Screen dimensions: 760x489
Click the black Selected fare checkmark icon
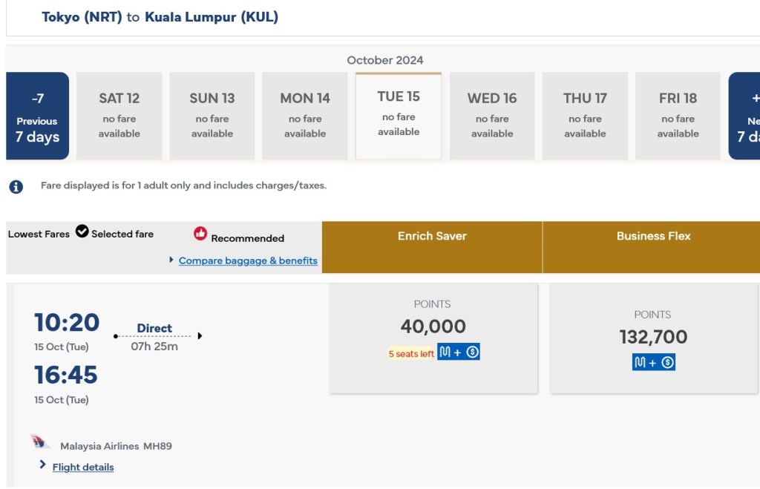(x=82, y=232)
